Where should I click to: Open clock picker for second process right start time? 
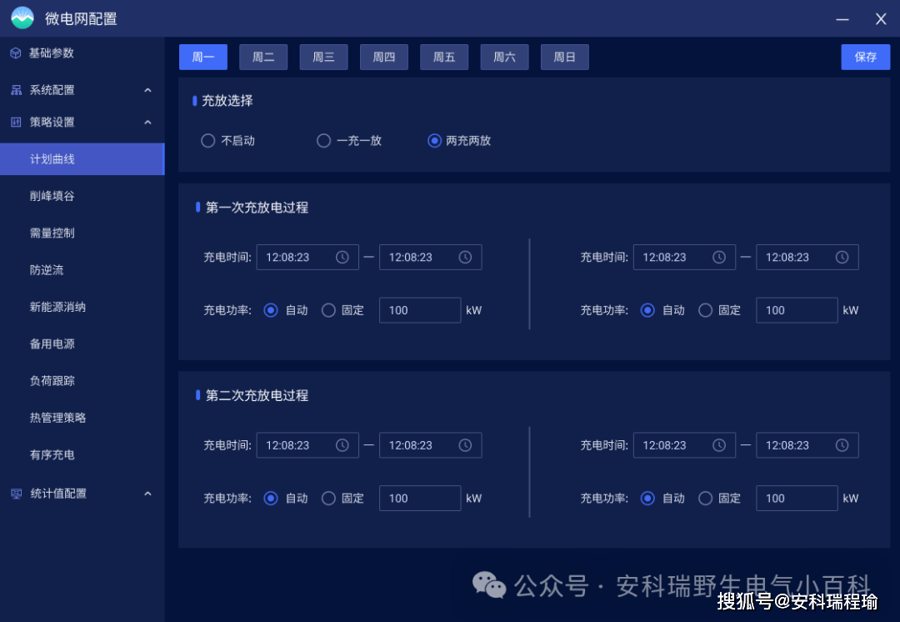click(x=718, y=445)
